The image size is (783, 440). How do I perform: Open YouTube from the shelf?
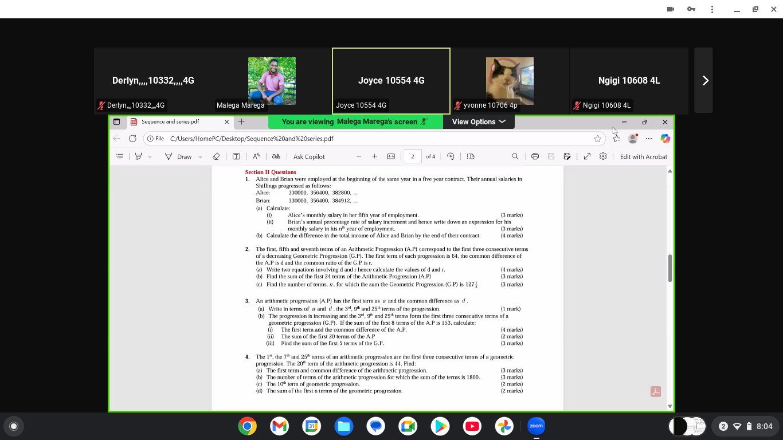click(x=472, y=426)
